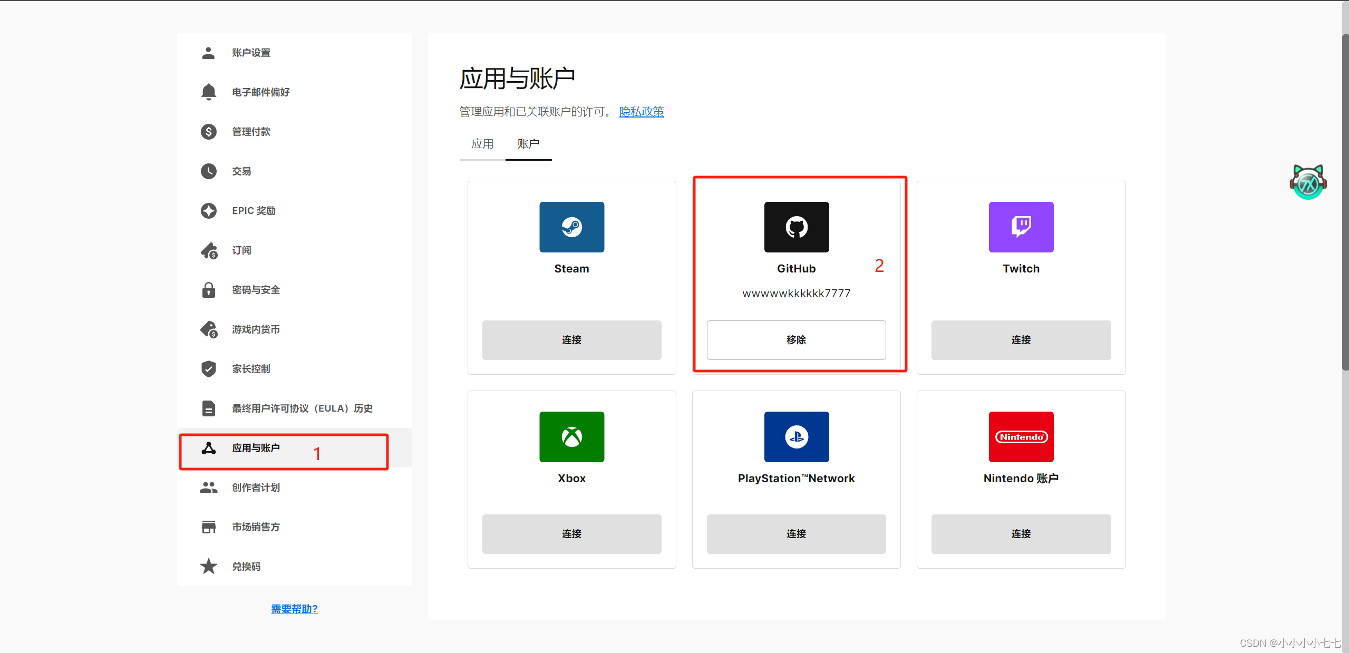Viewport: 1349px width, 653px height.
Task: Open 订阅 in the sidebar
Action: coord(295,250)
